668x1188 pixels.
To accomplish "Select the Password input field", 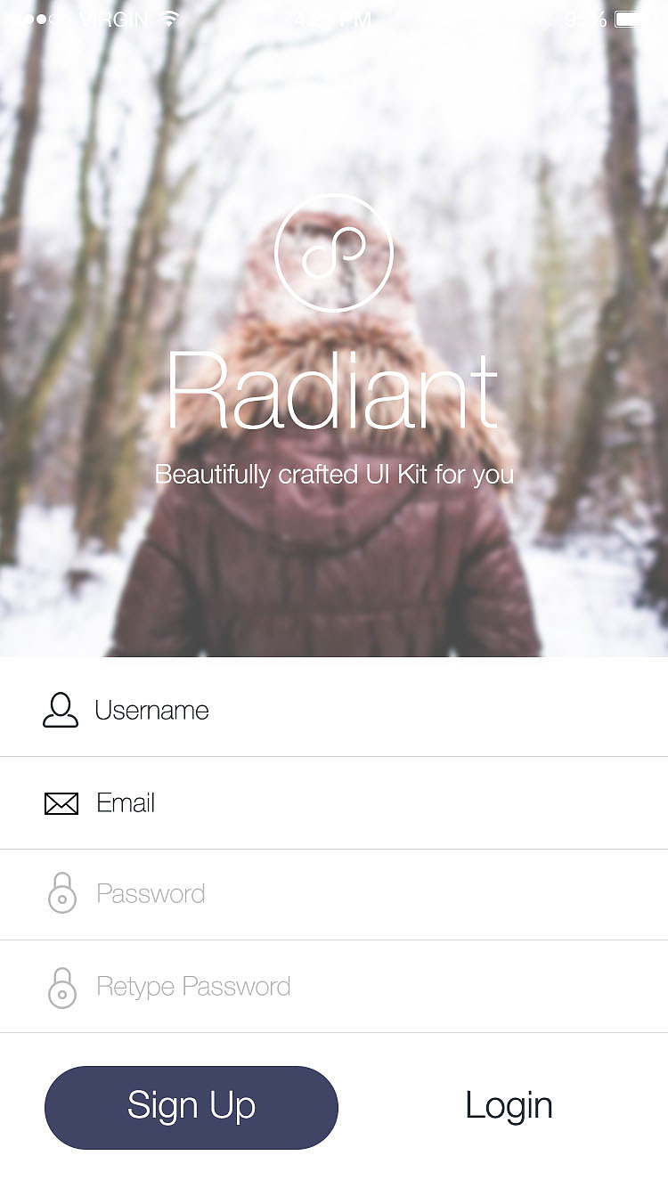I will pyautogui.click(x=334, y=894).
